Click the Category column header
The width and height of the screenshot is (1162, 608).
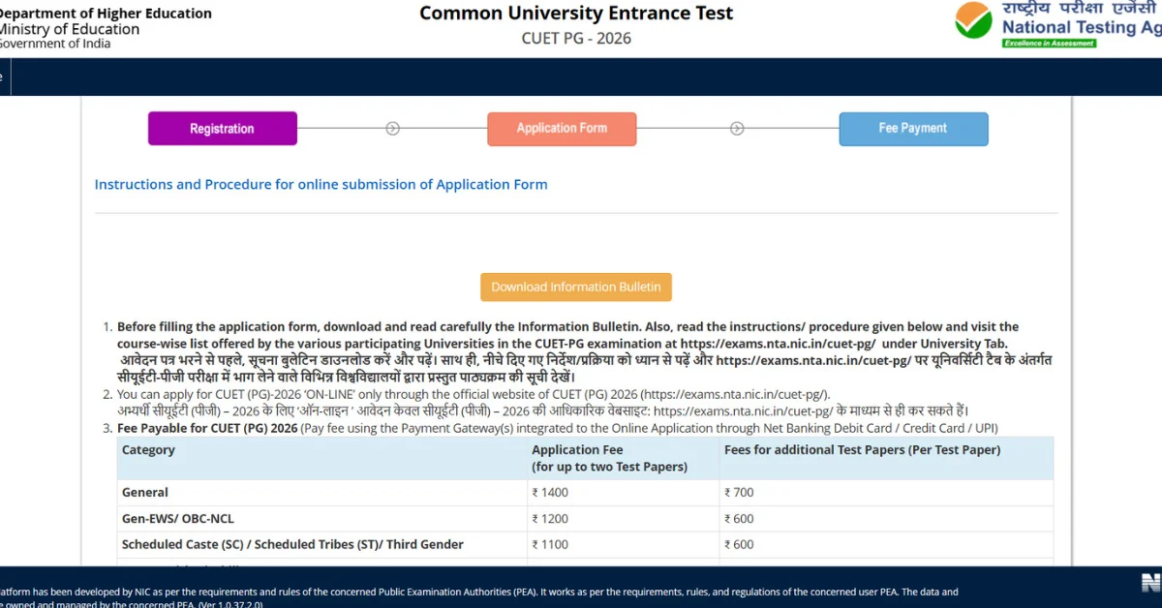pyautogui.click(x=148, y=449)
